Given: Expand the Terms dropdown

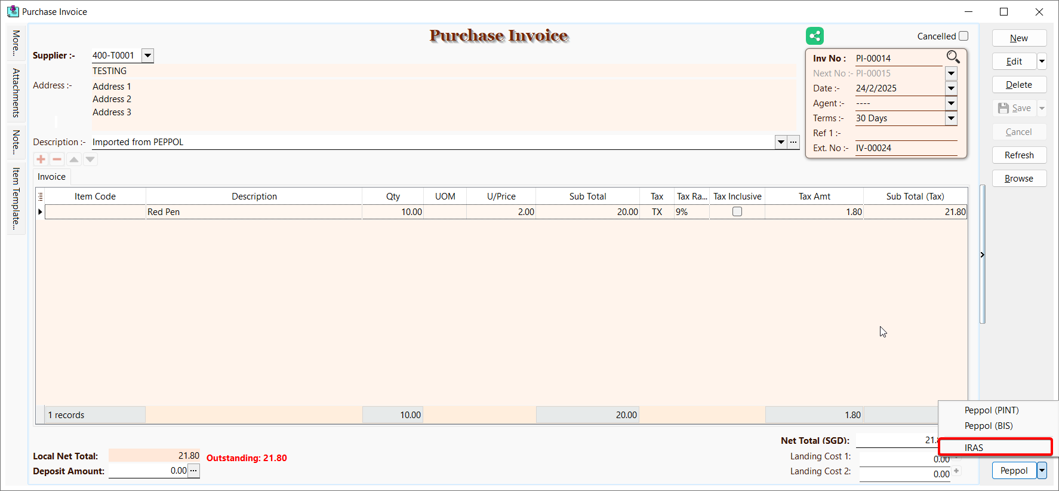Looking at the screenshot, I should (x=951, y=118).
